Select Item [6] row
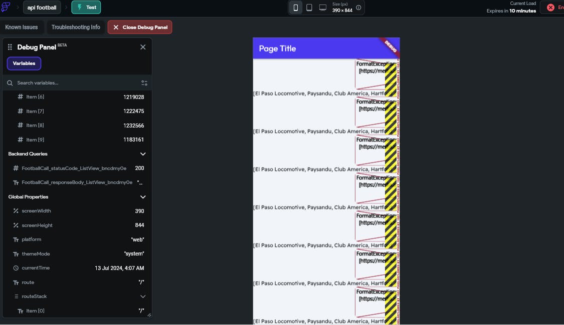Image resolution: width=564 pixels, height=325 pixels. [x=77, y=97]
